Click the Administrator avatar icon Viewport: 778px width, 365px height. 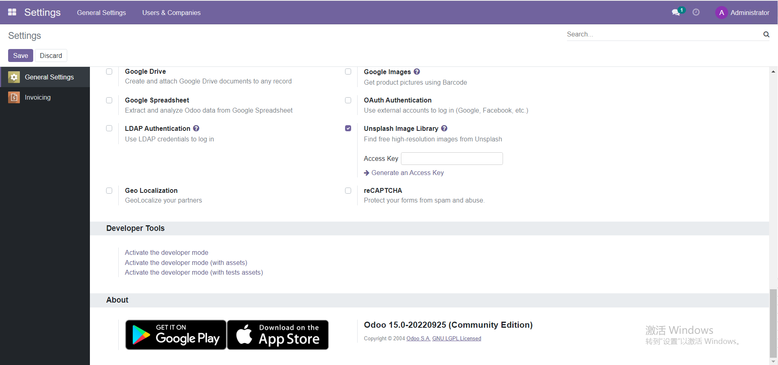tap(721, 13)
